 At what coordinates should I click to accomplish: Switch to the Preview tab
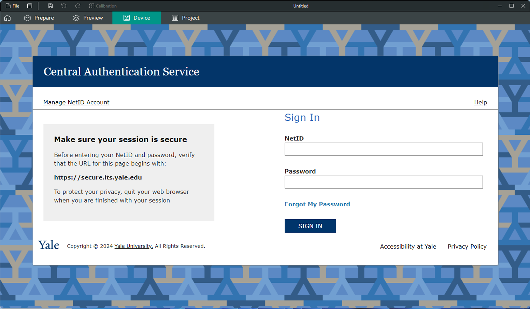pyautogui.click(x=88, y=18)
